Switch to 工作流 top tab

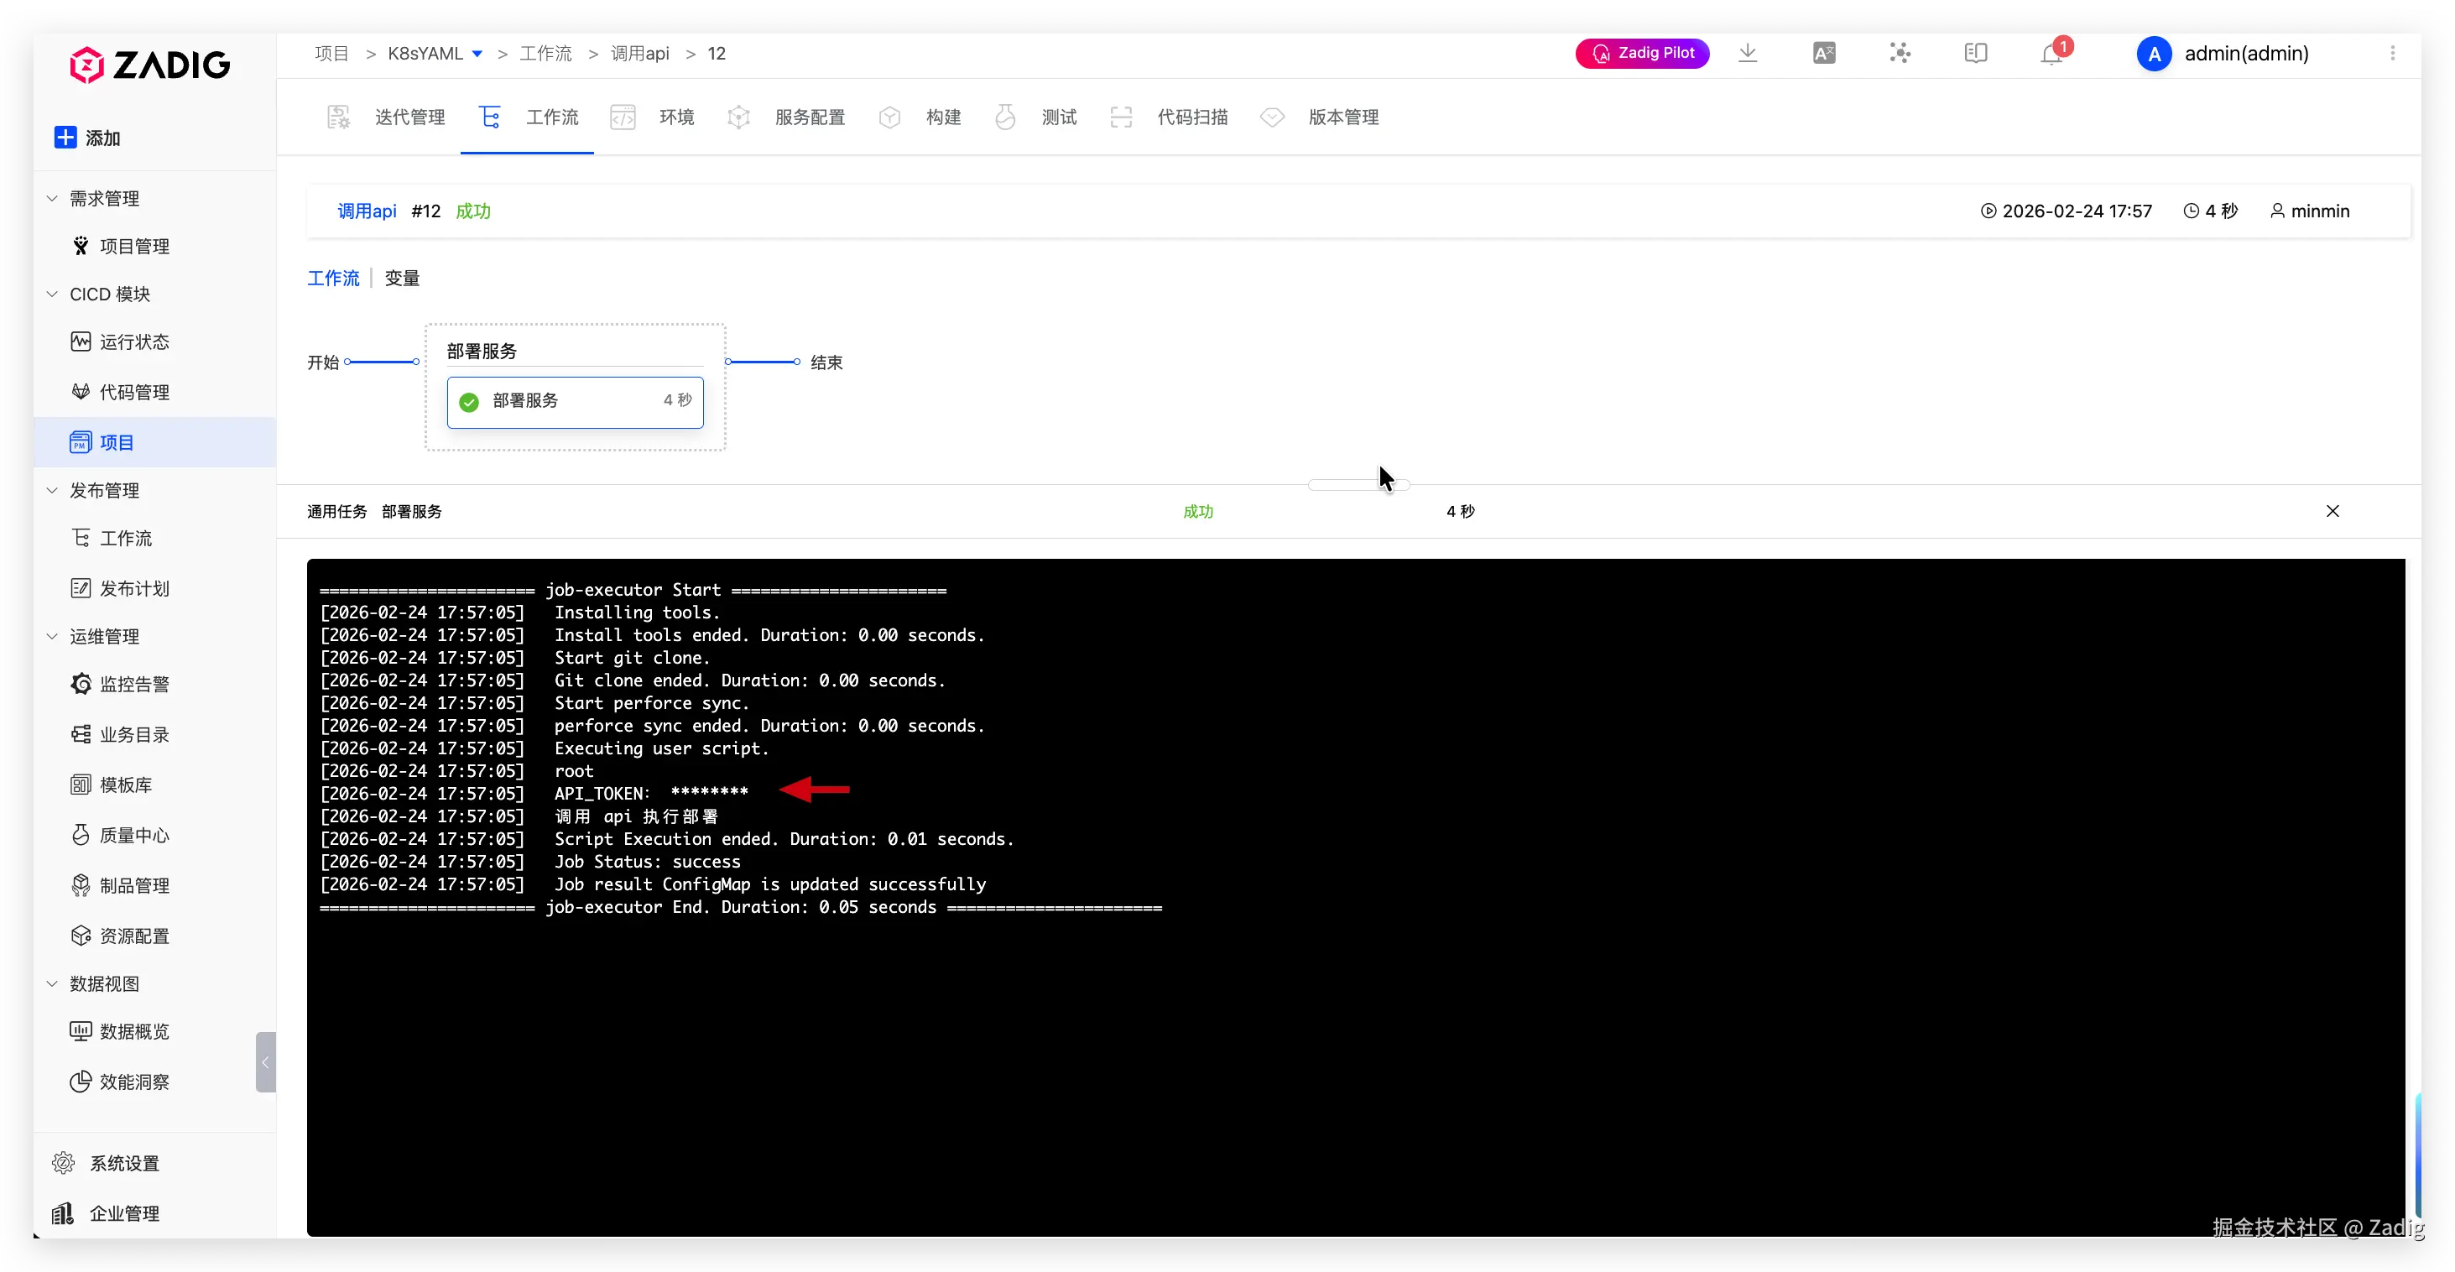pos(528,117)
